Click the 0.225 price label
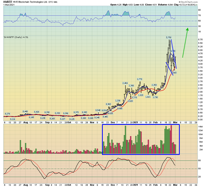The width and height of the screenshot is (206, 187). click(x=72, y=119)
